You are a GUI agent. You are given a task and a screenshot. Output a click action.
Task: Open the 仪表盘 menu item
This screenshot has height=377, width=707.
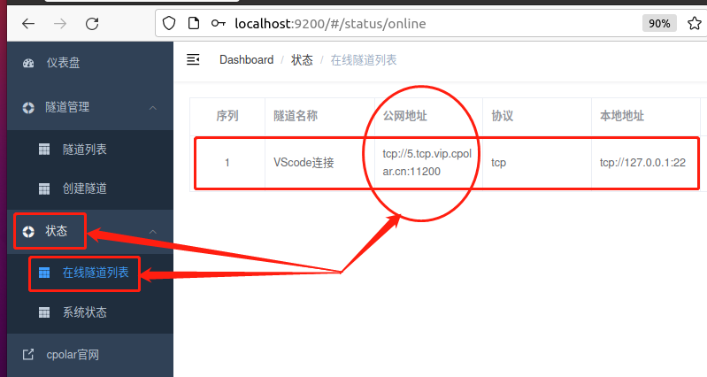coord(90,63)
